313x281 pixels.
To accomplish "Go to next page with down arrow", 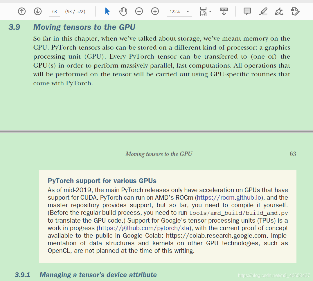I will coord(38,11).
